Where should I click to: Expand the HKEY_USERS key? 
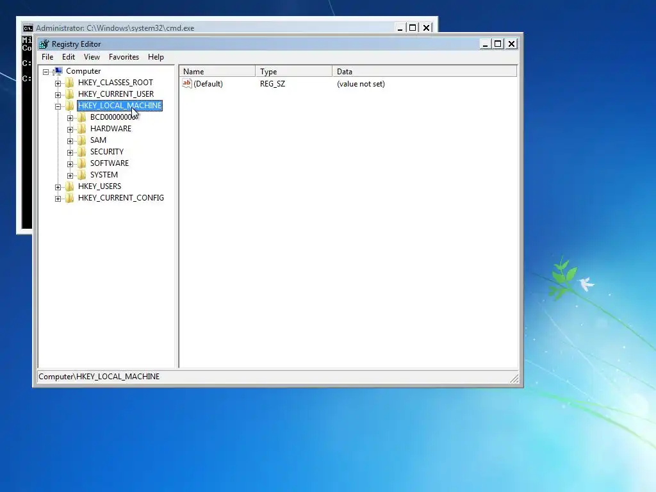pos(58,187)
